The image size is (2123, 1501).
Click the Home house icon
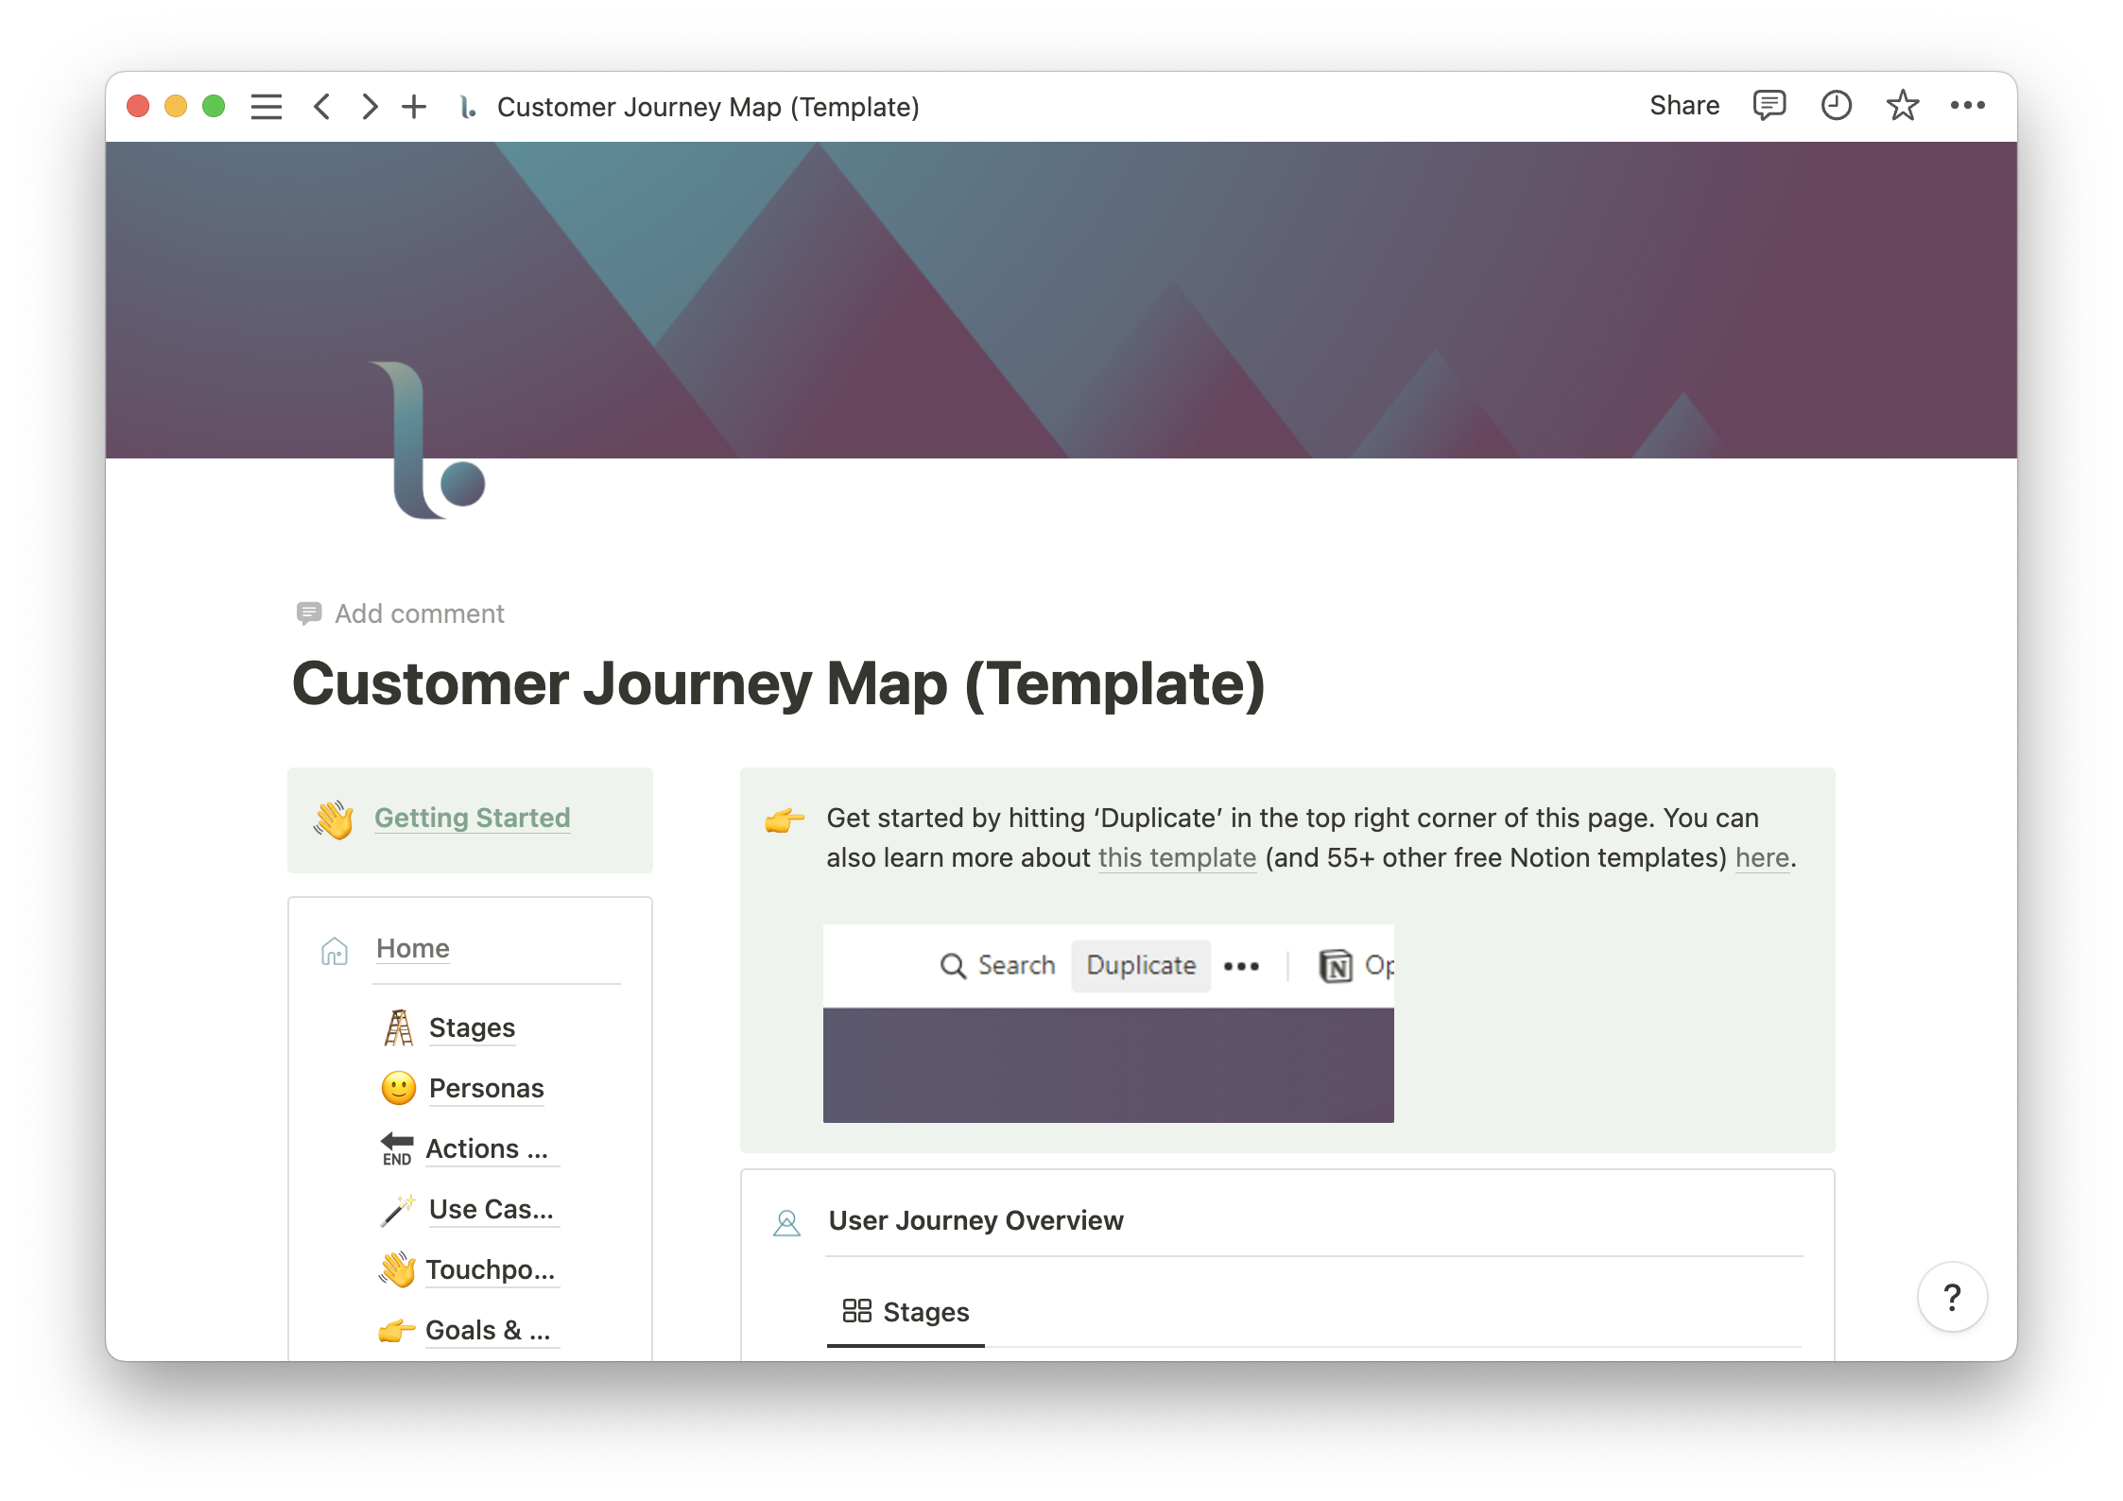click(x=335, y=947)
